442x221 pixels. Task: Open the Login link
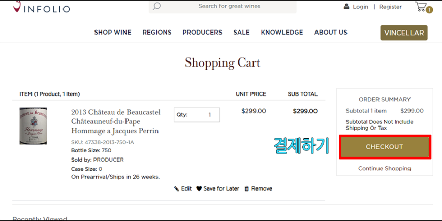(360, 7)
